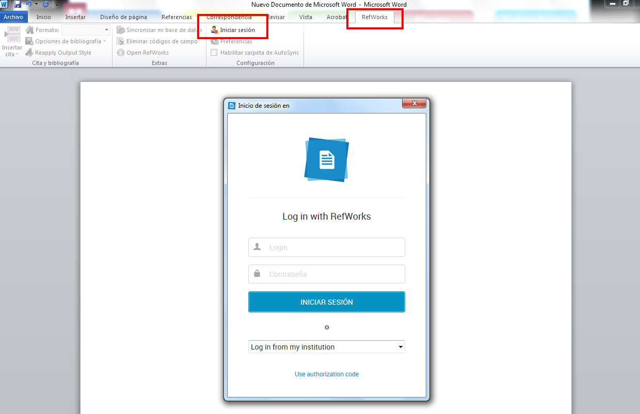Click the Open RefWorks globe icon

click(121, 53)
